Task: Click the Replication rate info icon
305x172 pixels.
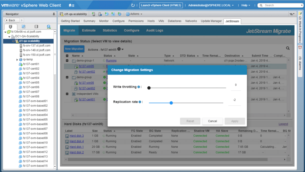Action: (x=140, y=102)
